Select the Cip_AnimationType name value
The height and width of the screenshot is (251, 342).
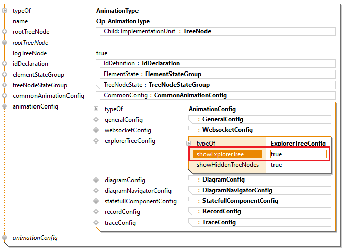123,21
